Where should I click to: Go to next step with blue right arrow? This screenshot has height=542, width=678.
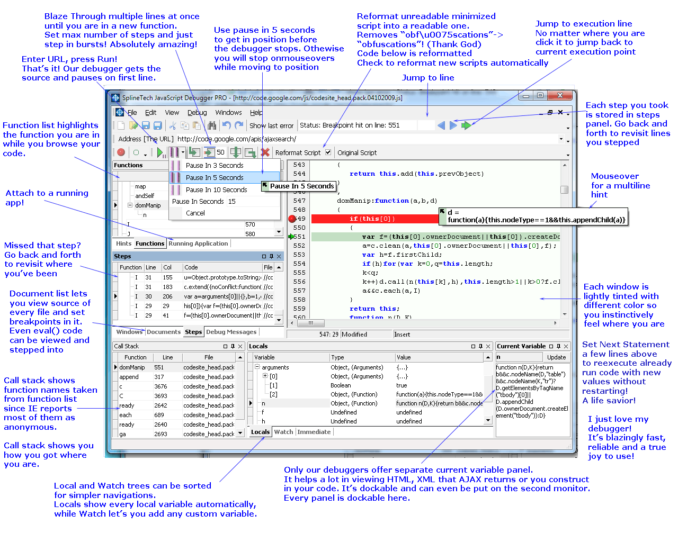pyautogui.click(x=453, y=125)
